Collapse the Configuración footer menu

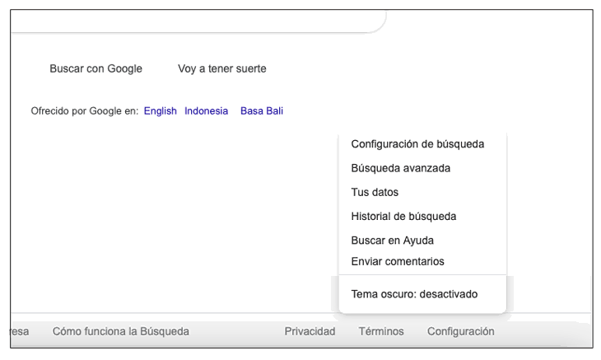[x=460, y=331]
